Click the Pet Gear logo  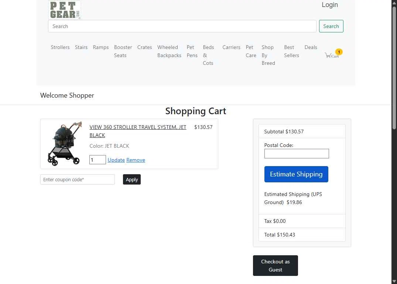(x=65, y=10)
